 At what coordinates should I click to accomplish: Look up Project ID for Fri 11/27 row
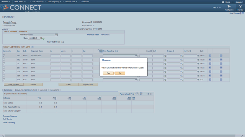(x=181, y=64)
